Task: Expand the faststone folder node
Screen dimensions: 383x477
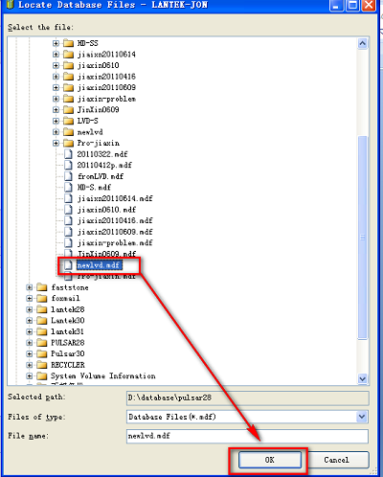Action: tap(30, 287)
